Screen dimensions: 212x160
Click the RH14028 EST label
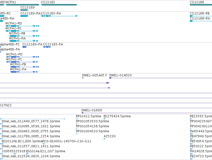(201, 151)
